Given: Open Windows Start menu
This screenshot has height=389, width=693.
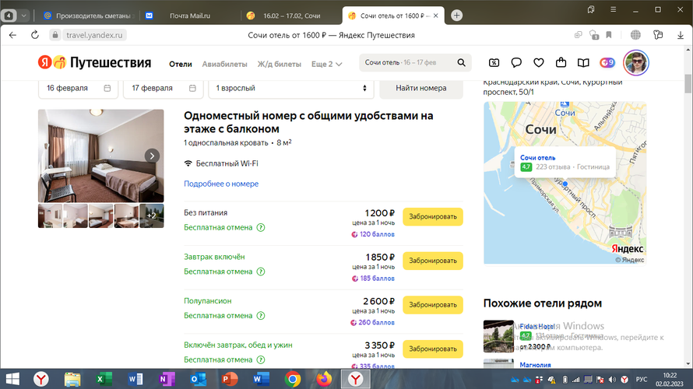Looking at the screenshot, I should click(12, 379).
